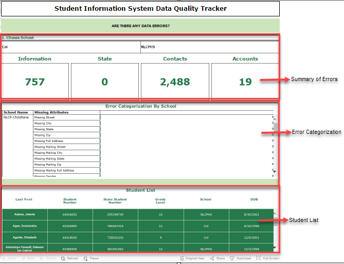Viewport: 344px width, 264px height.
Task: Select student Agee, Dominesha
Action: coord(25,226)
